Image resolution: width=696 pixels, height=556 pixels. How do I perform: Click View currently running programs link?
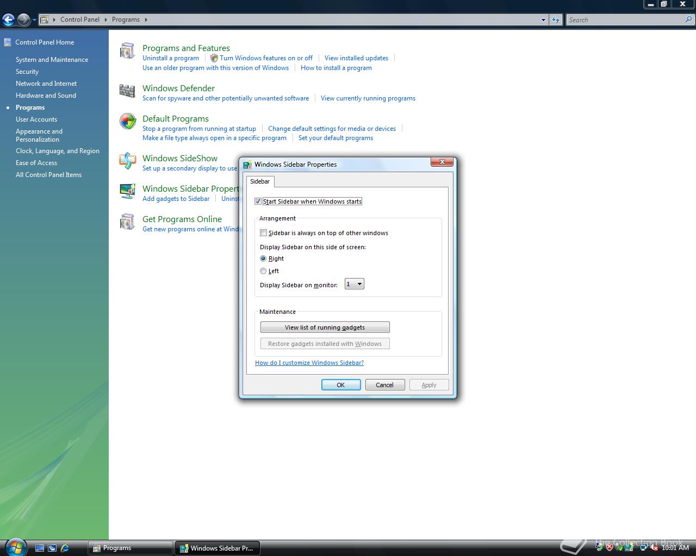click(368, 98)
